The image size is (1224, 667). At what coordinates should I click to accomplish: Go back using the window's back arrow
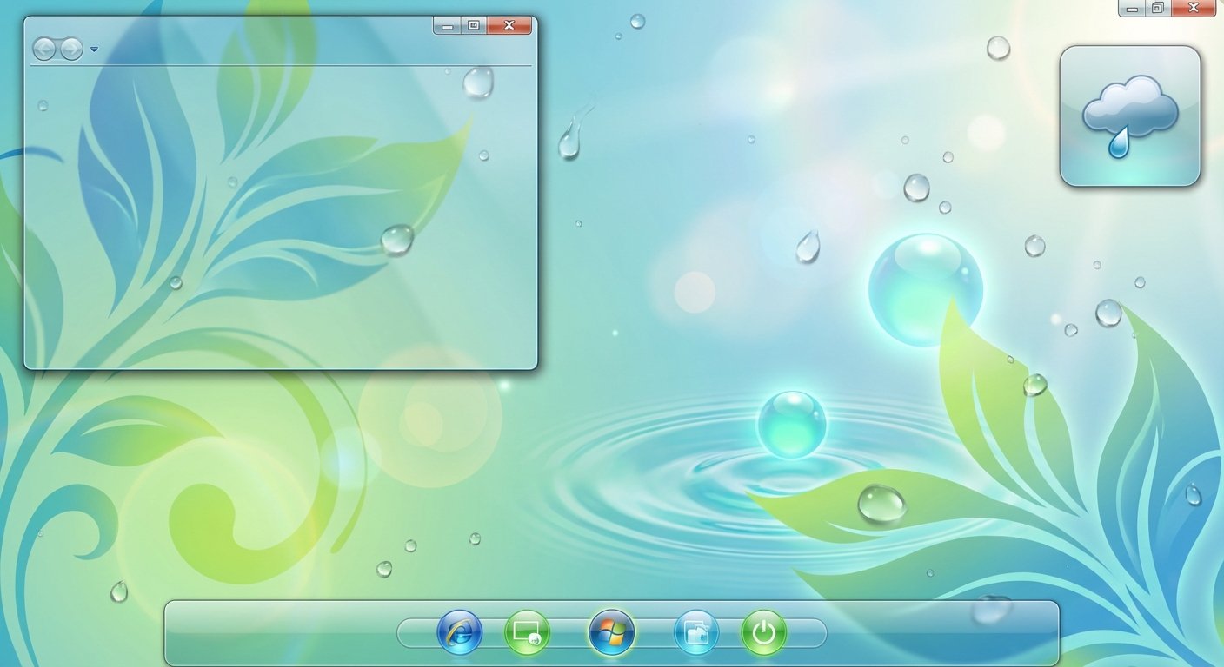pyautogui.click(x=44, y=50)
